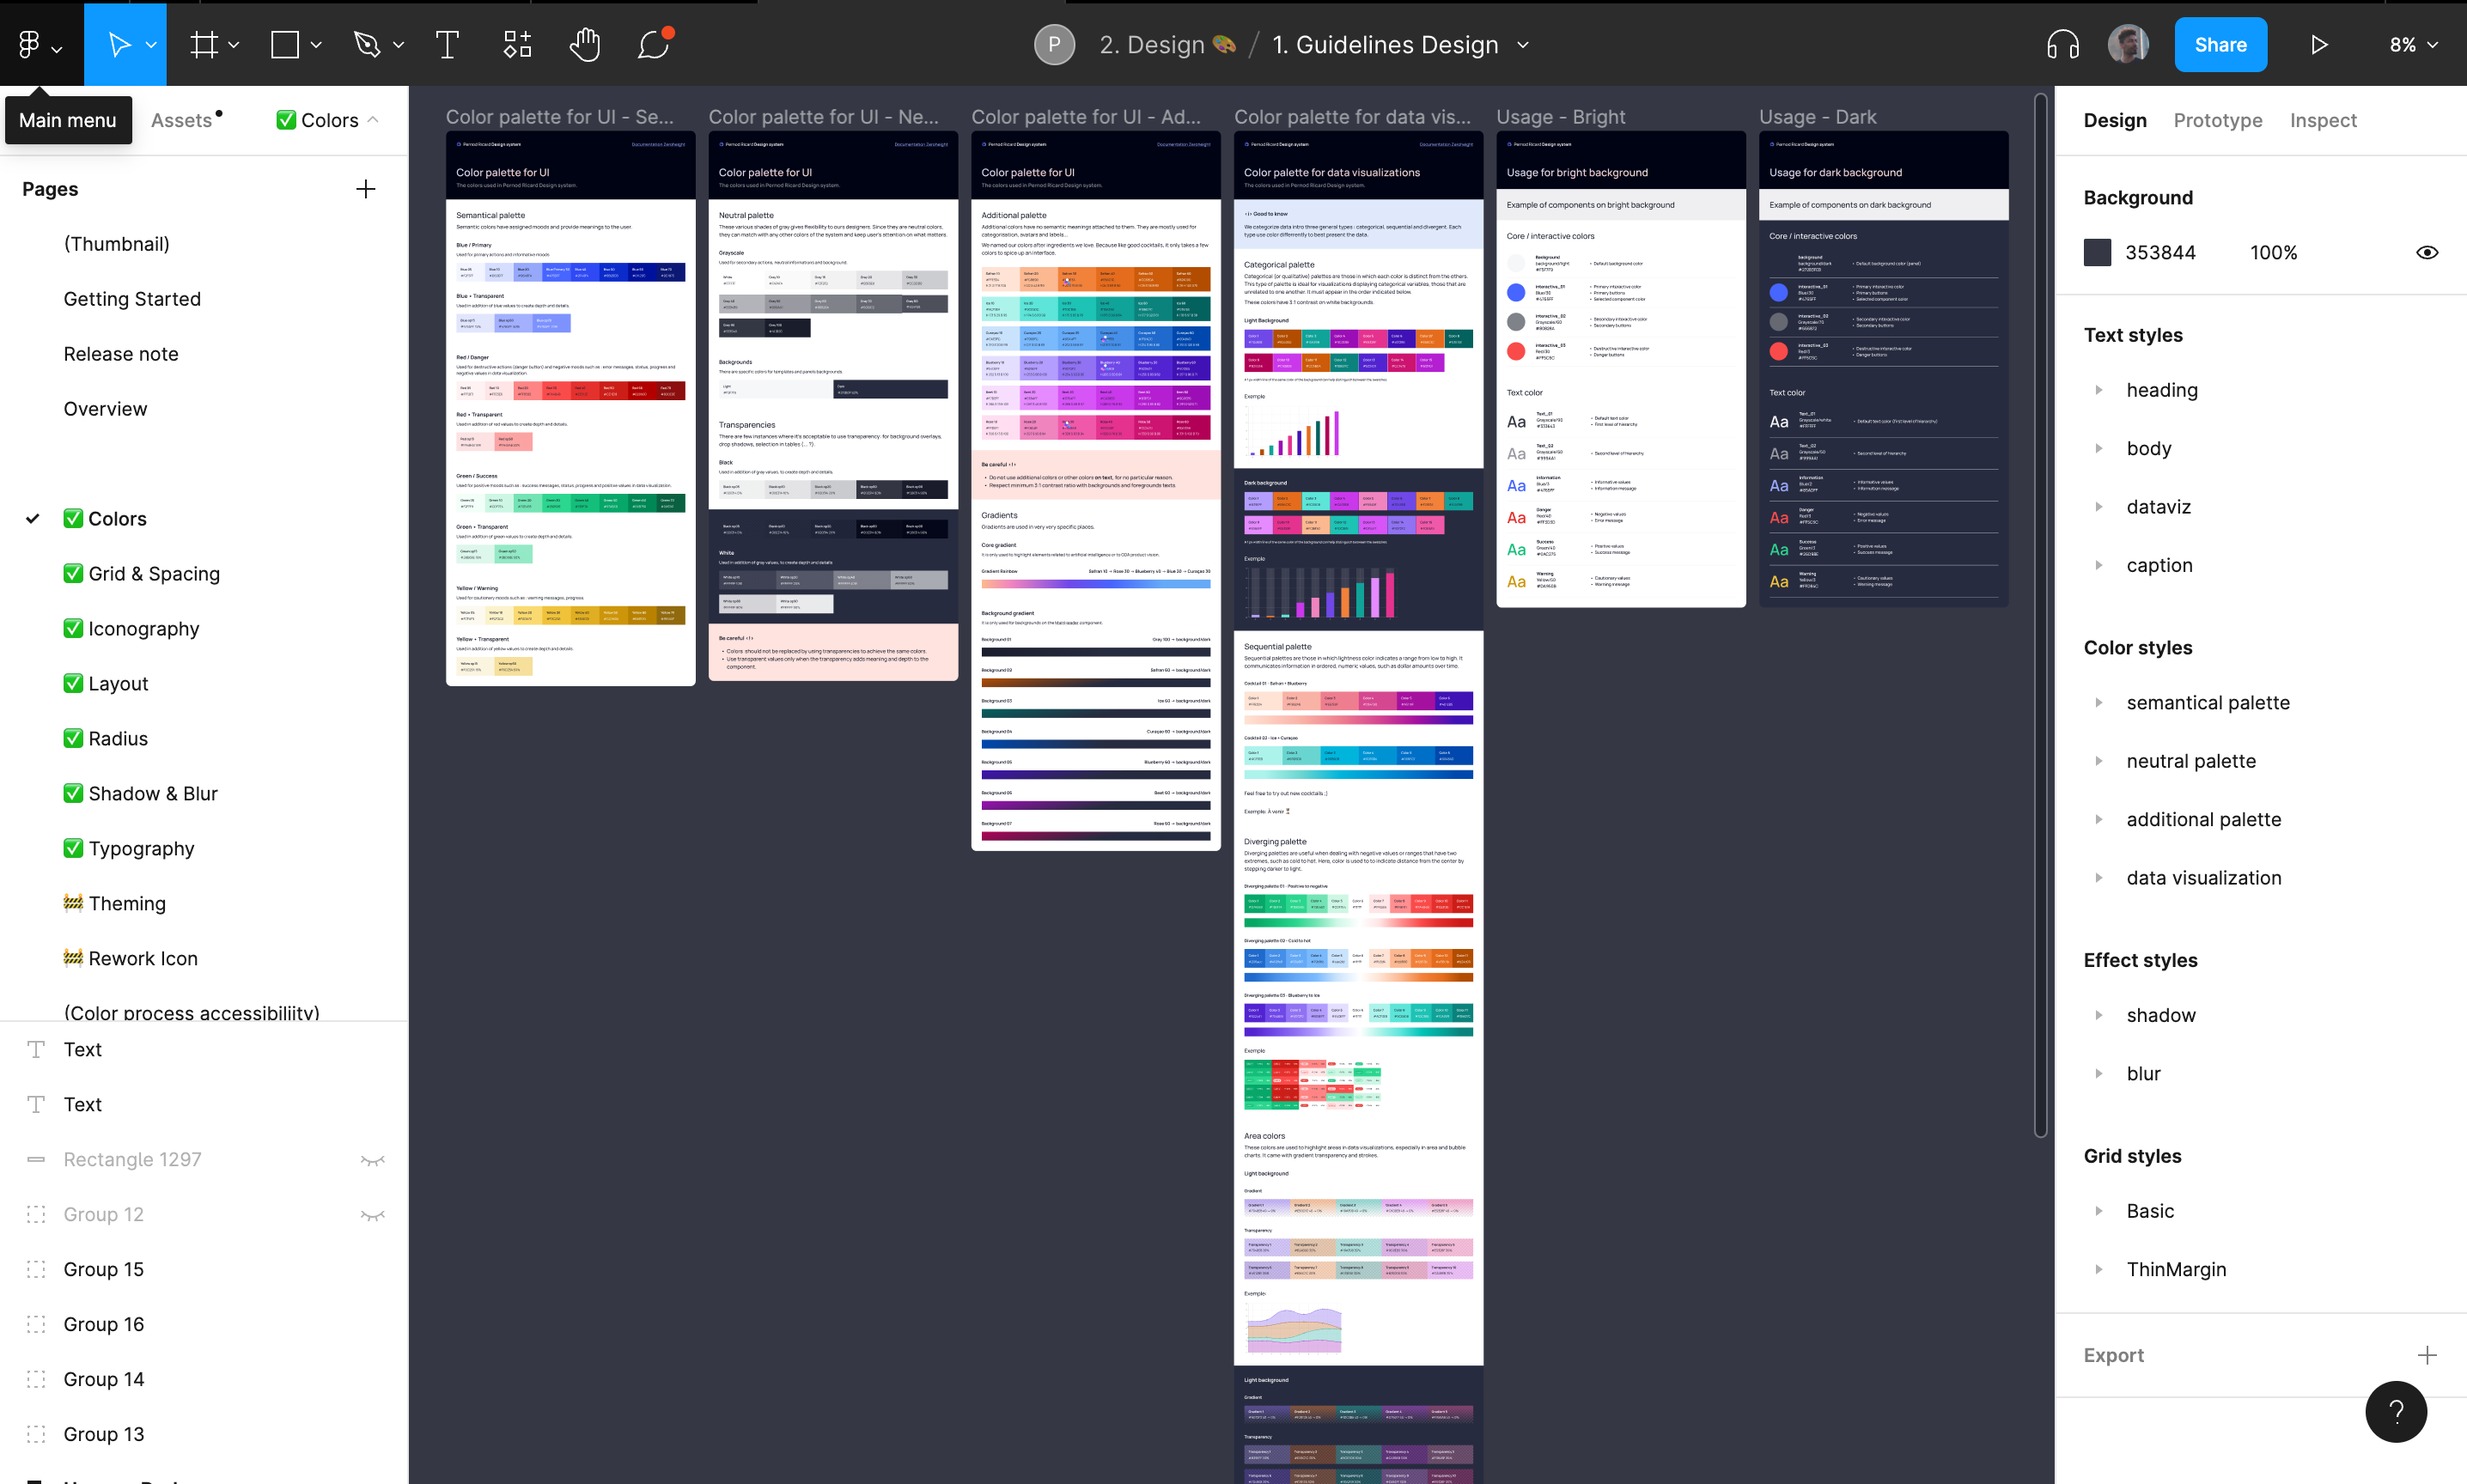Click the blue Share button
This screenshot has height=1484, width=2467.
2220,45
